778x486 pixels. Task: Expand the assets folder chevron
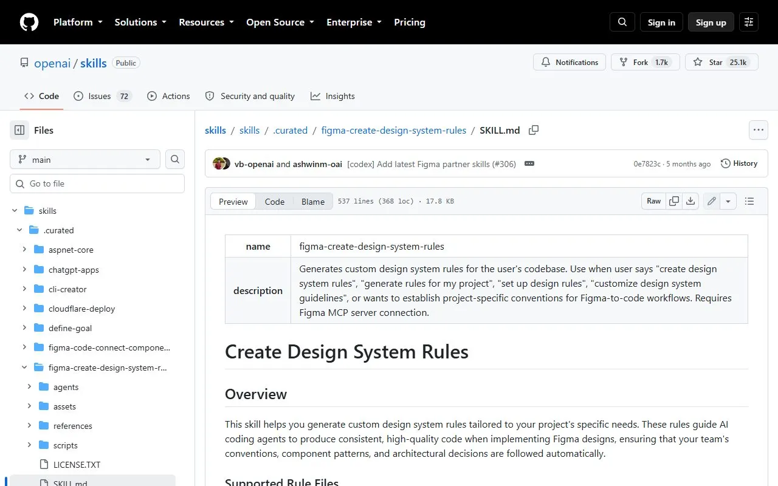29,406
